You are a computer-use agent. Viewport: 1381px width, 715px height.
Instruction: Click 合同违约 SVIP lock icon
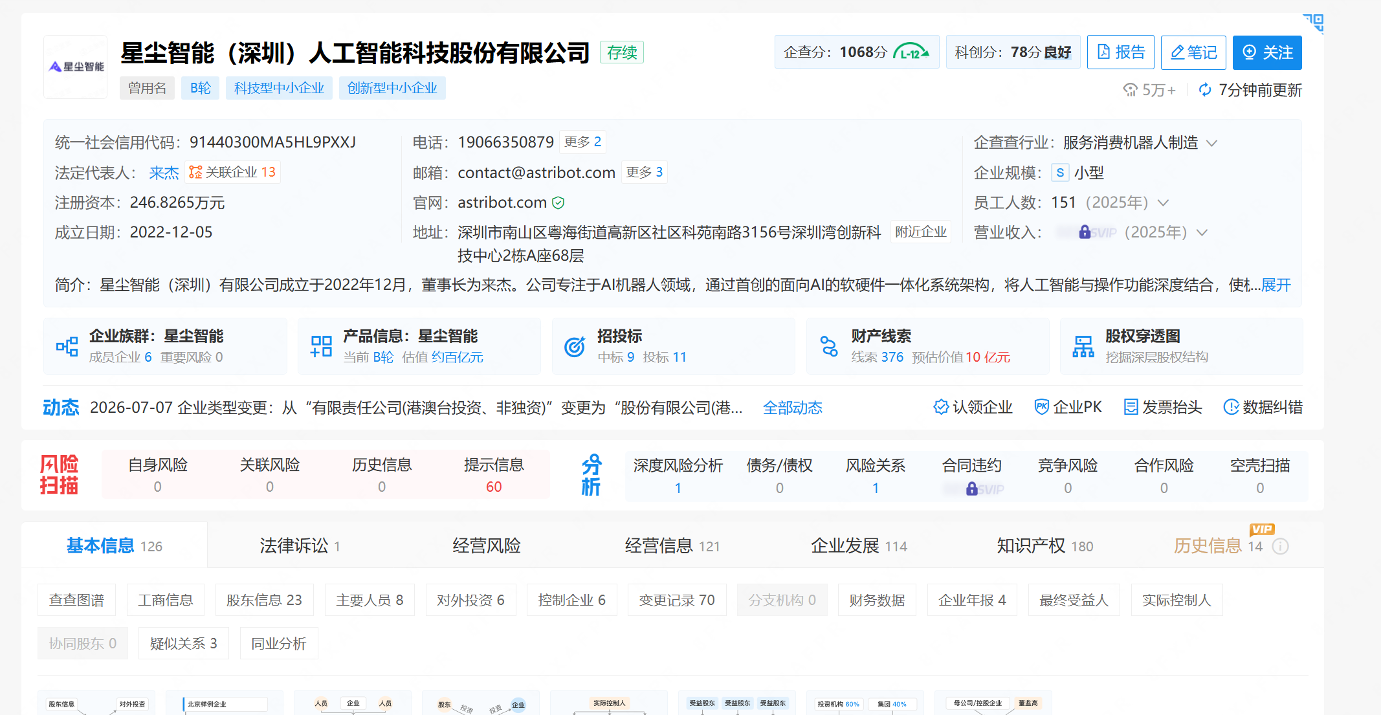point(971,489)
